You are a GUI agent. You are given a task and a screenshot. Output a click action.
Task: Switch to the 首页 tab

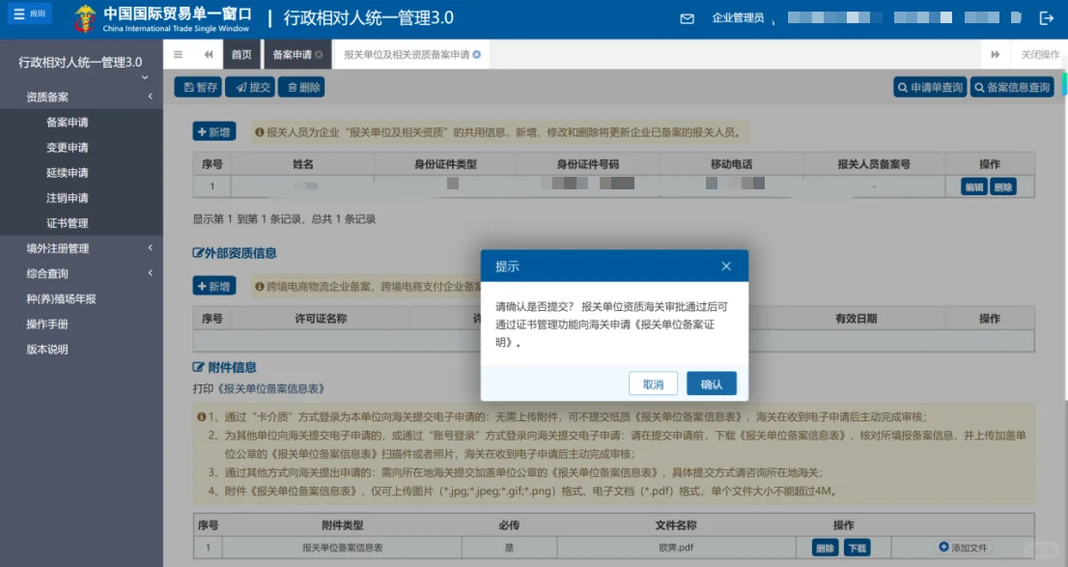pos(239,54)
